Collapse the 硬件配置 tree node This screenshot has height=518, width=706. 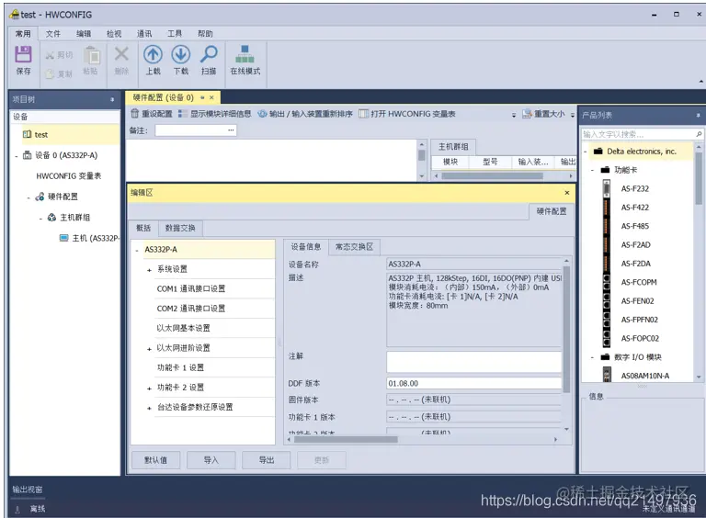point(28,197)
